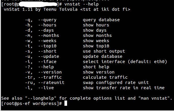Click the --days option in help list
174x111 pixels.
[46, 30]
